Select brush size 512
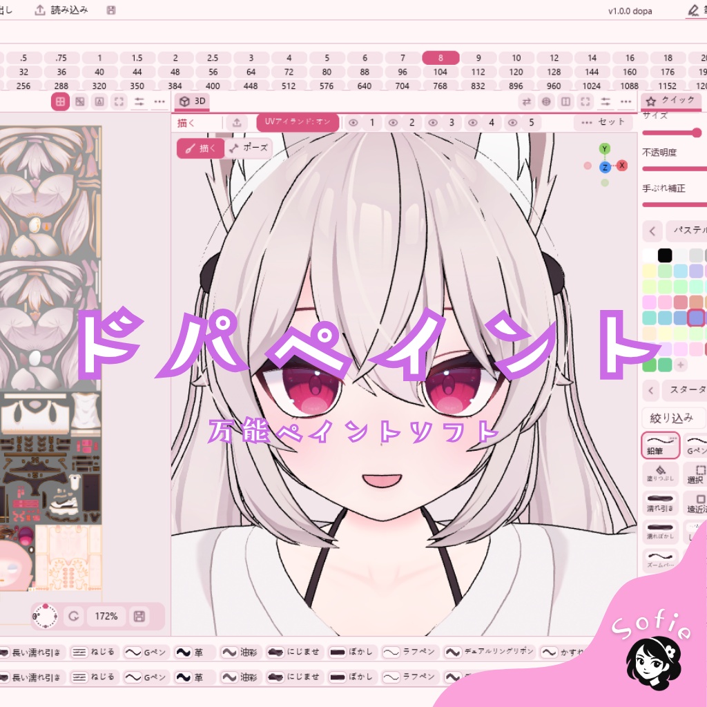This screenshot has height=707, width=707. pos(289,86)
